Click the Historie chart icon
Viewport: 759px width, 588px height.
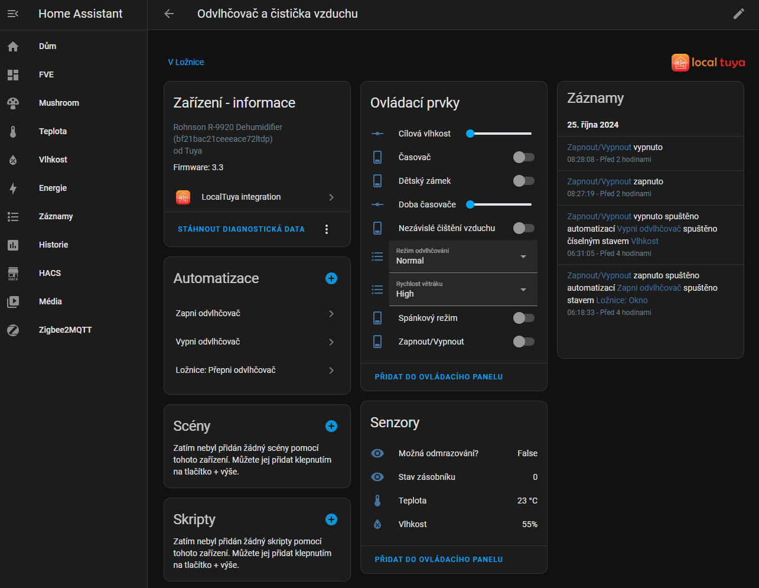13,245
